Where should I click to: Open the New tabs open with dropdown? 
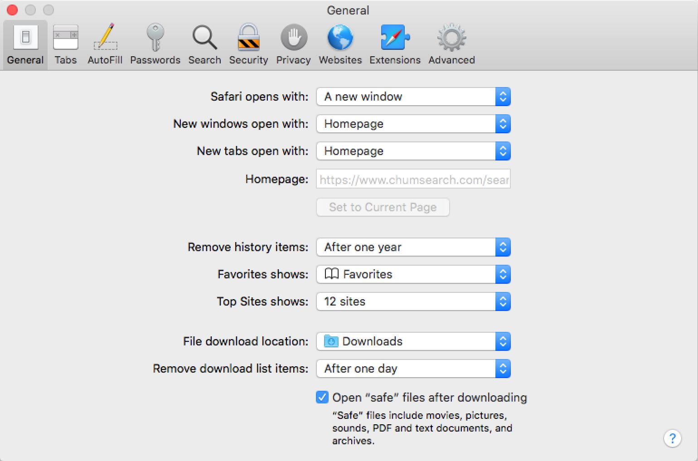(x=413, y=151)
